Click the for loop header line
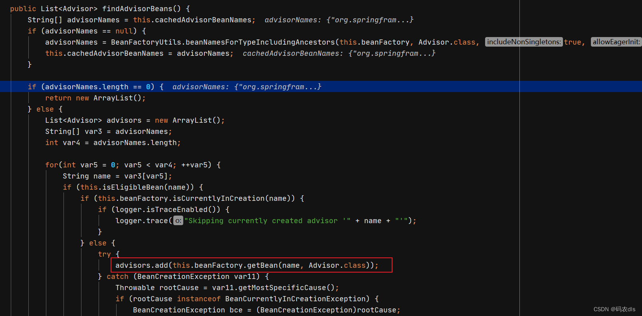The image size is (642, 316). click(x=133, y=165)
